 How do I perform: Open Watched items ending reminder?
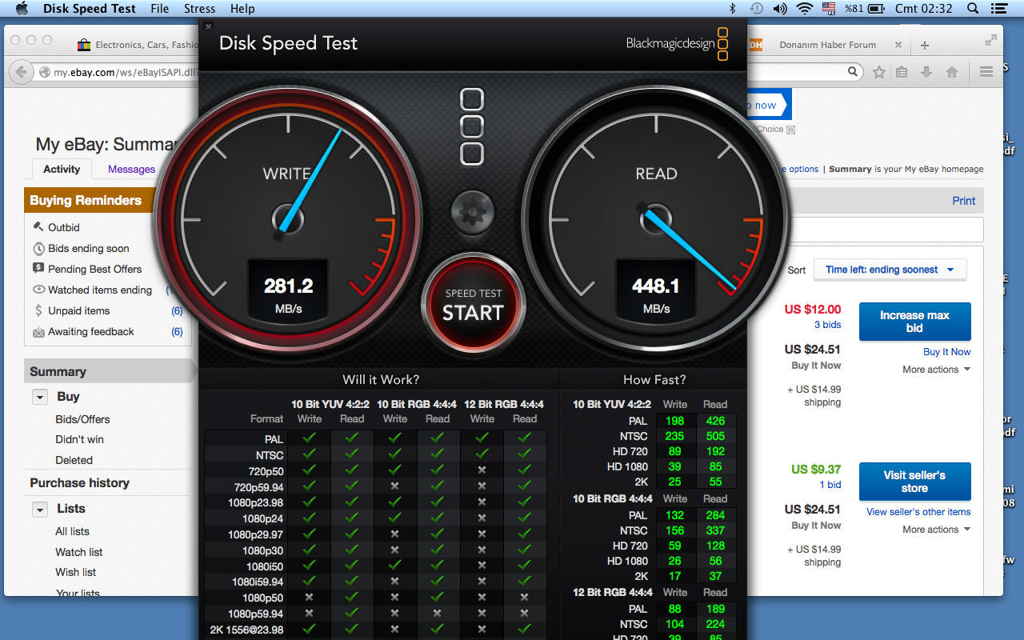click(x=100, y=290)
